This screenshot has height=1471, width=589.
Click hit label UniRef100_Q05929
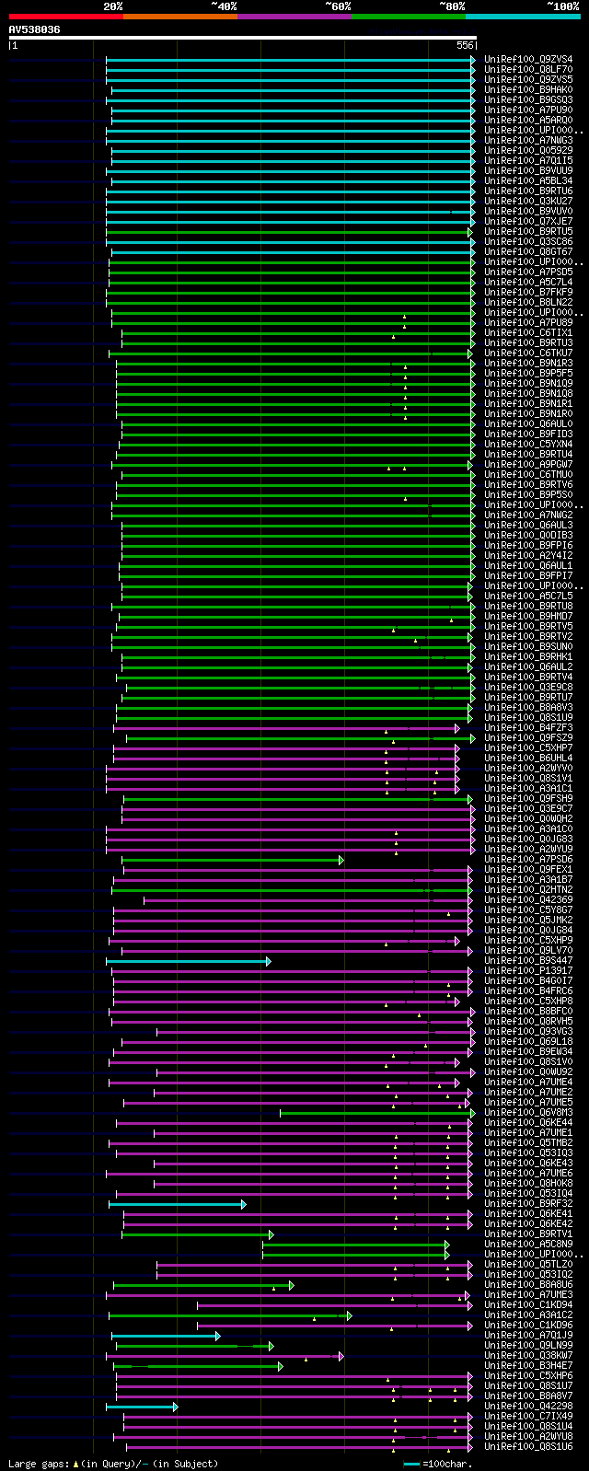pyautogui.click(x=528, y=151)
